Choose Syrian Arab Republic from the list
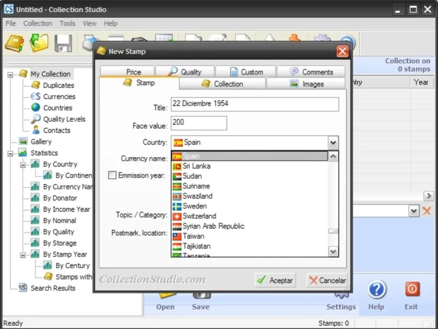 tap(250, 226)
